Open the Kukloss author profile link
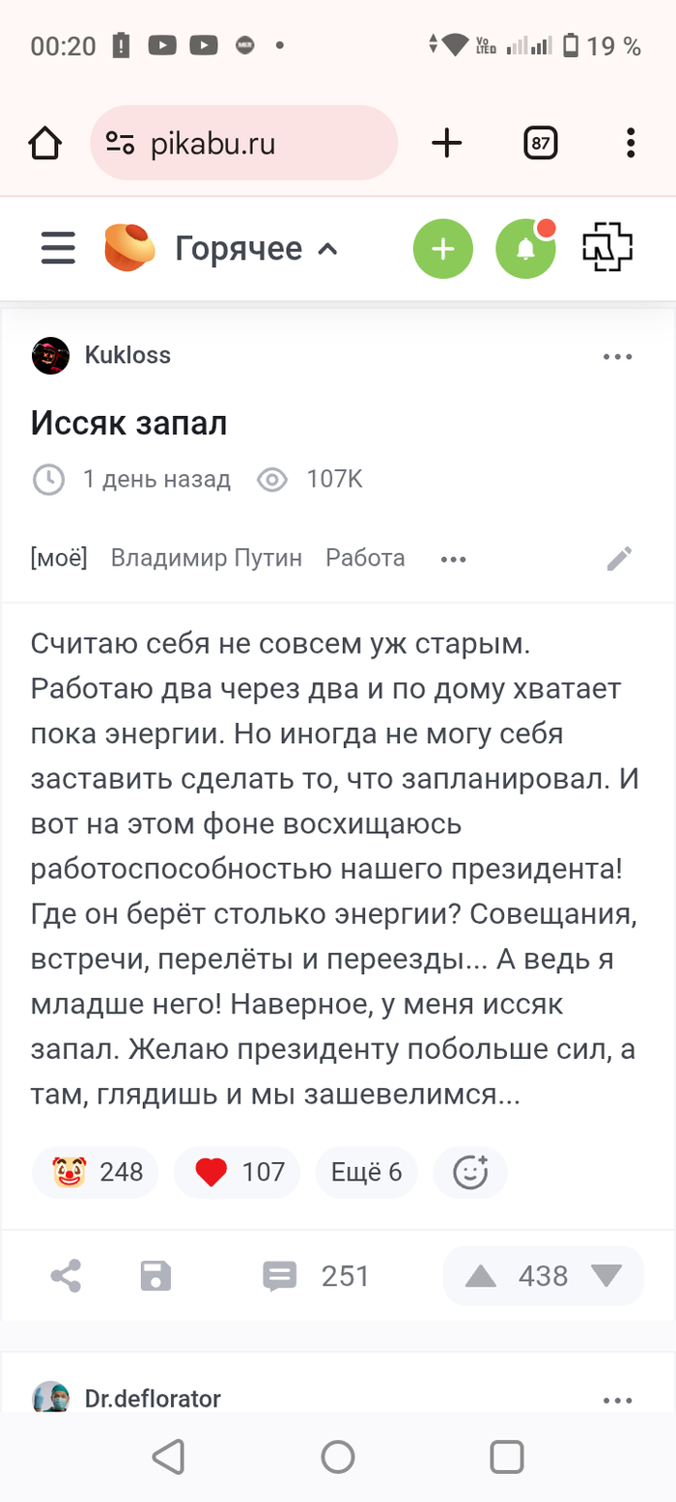Image resolution: width=676 pixels, height=1502 pixels. 127,355
